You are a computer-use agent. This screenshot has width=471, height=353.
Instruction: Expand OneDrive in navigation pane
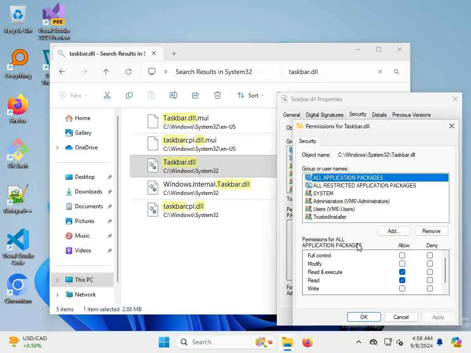point(57,148)
